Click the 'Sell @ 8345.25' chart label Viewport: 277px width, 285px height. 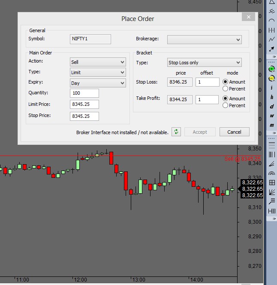(x=242, y=159)
